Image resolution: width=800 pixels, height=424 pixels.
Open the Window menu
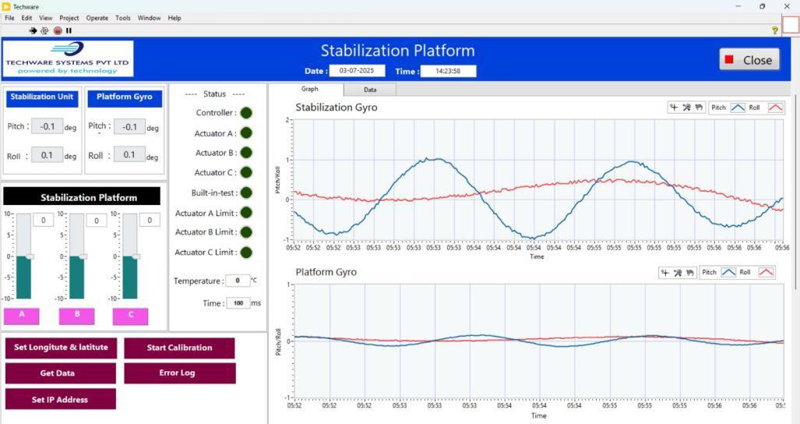coord(149,18)
